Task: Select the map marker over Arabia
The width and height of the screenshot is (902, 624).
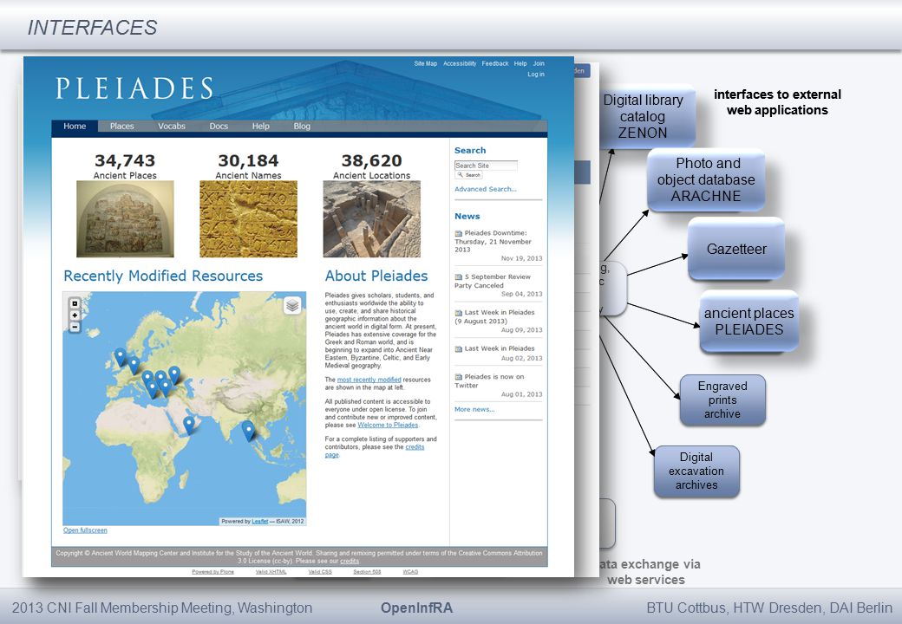Action: click(x=189, y=426)
